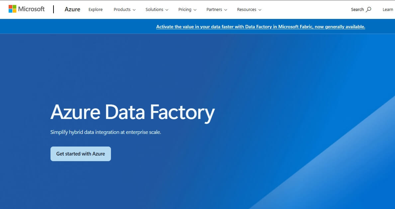Expand the Pricing dropdown
Image resolution: width=395 pixels, height=209 pixels.
[x=187, y=10]
